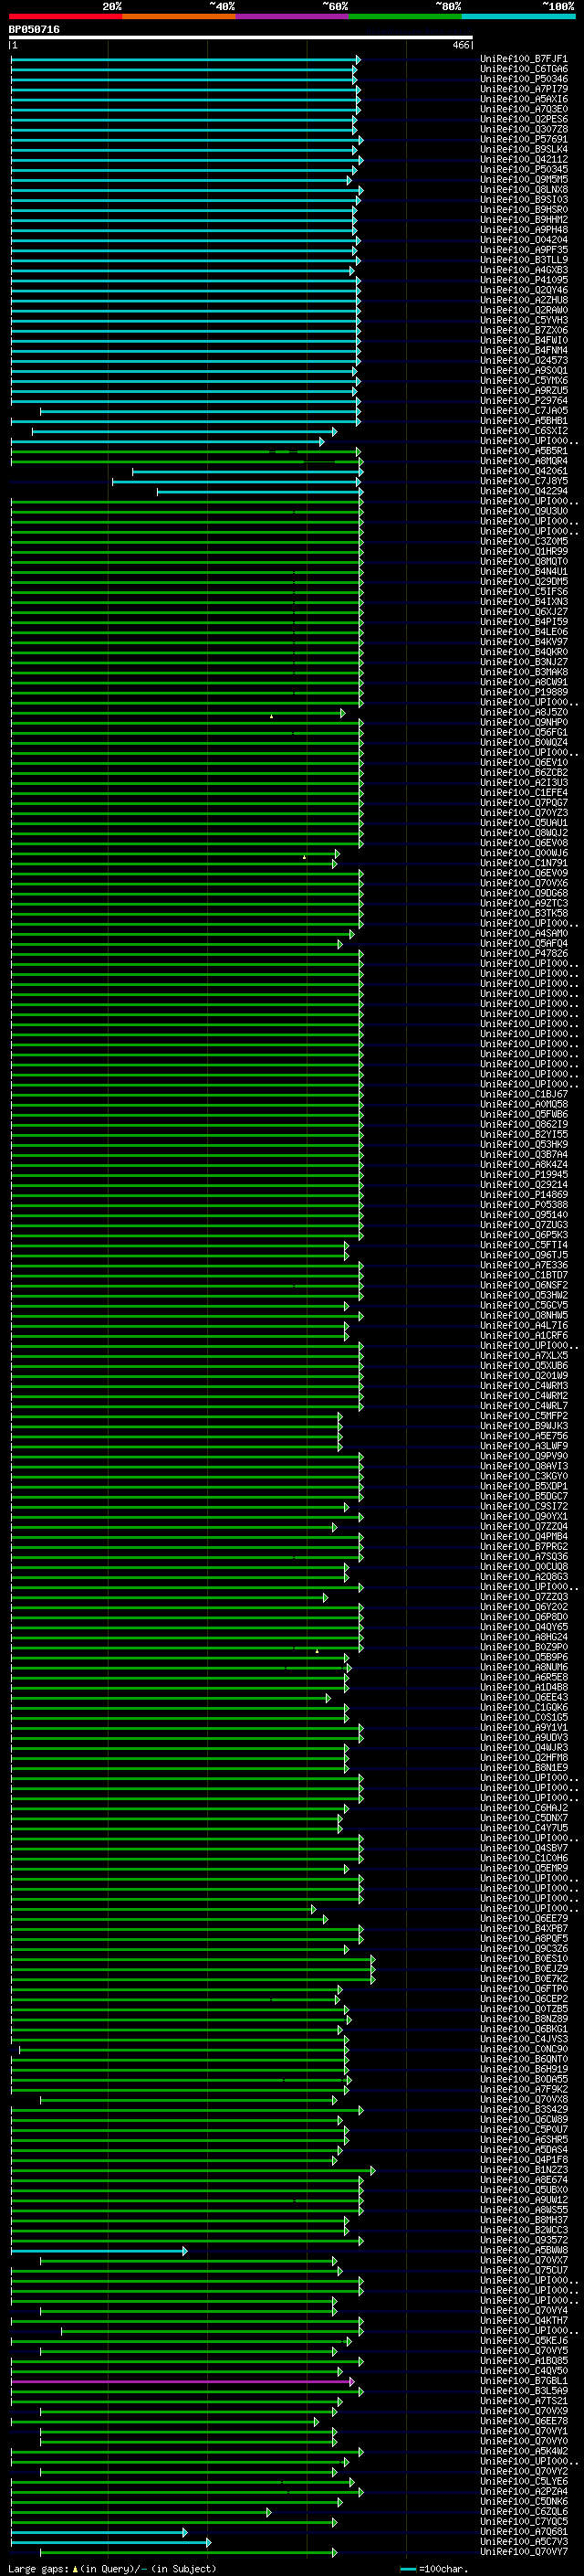Click hit UniRef100_Q42061
The height and width of the screenshot is (2576, 584).
(523, 471)
